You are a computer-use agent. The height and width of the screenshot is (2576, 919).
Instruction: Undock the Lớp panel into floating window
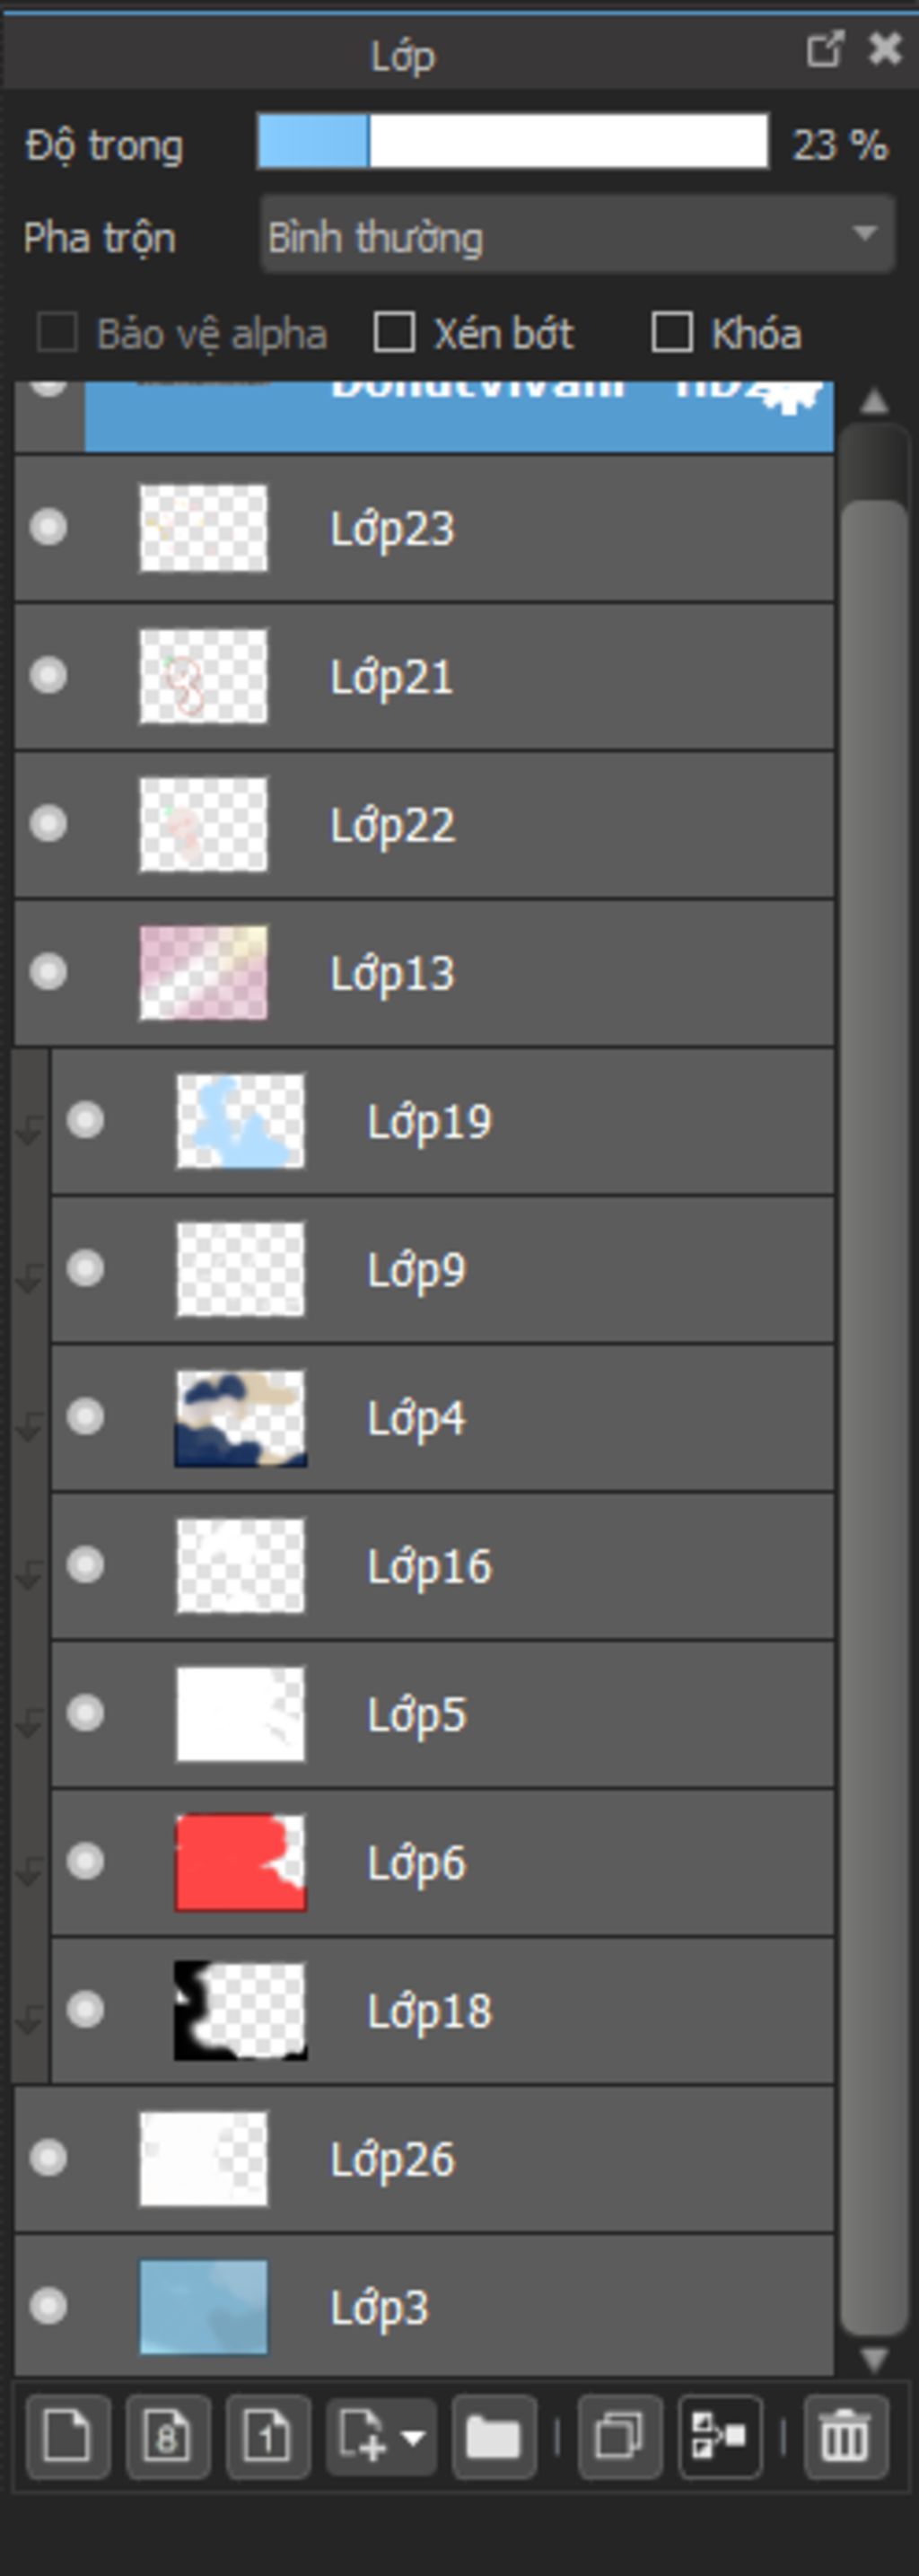pyautogui.click(x=825, y=49)
